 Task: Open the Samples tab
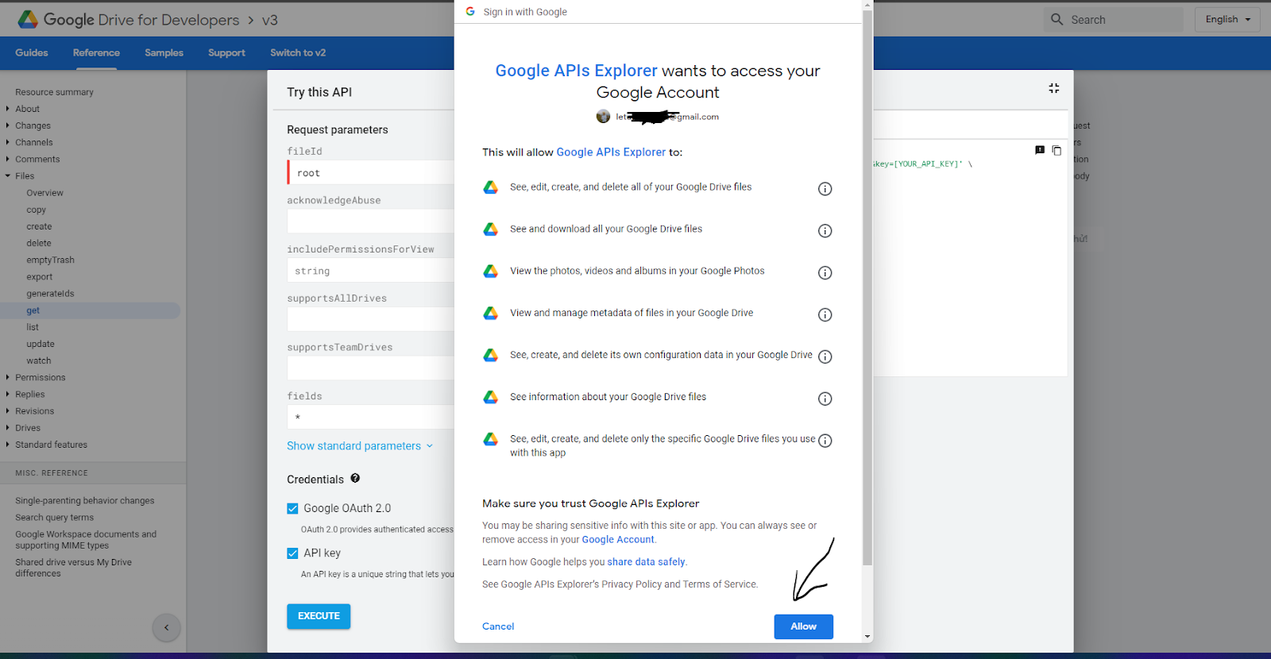(164, 53)
